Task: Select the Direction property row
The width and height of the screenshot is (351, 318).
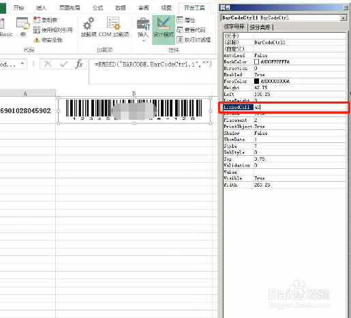Action: coord(285,68)
